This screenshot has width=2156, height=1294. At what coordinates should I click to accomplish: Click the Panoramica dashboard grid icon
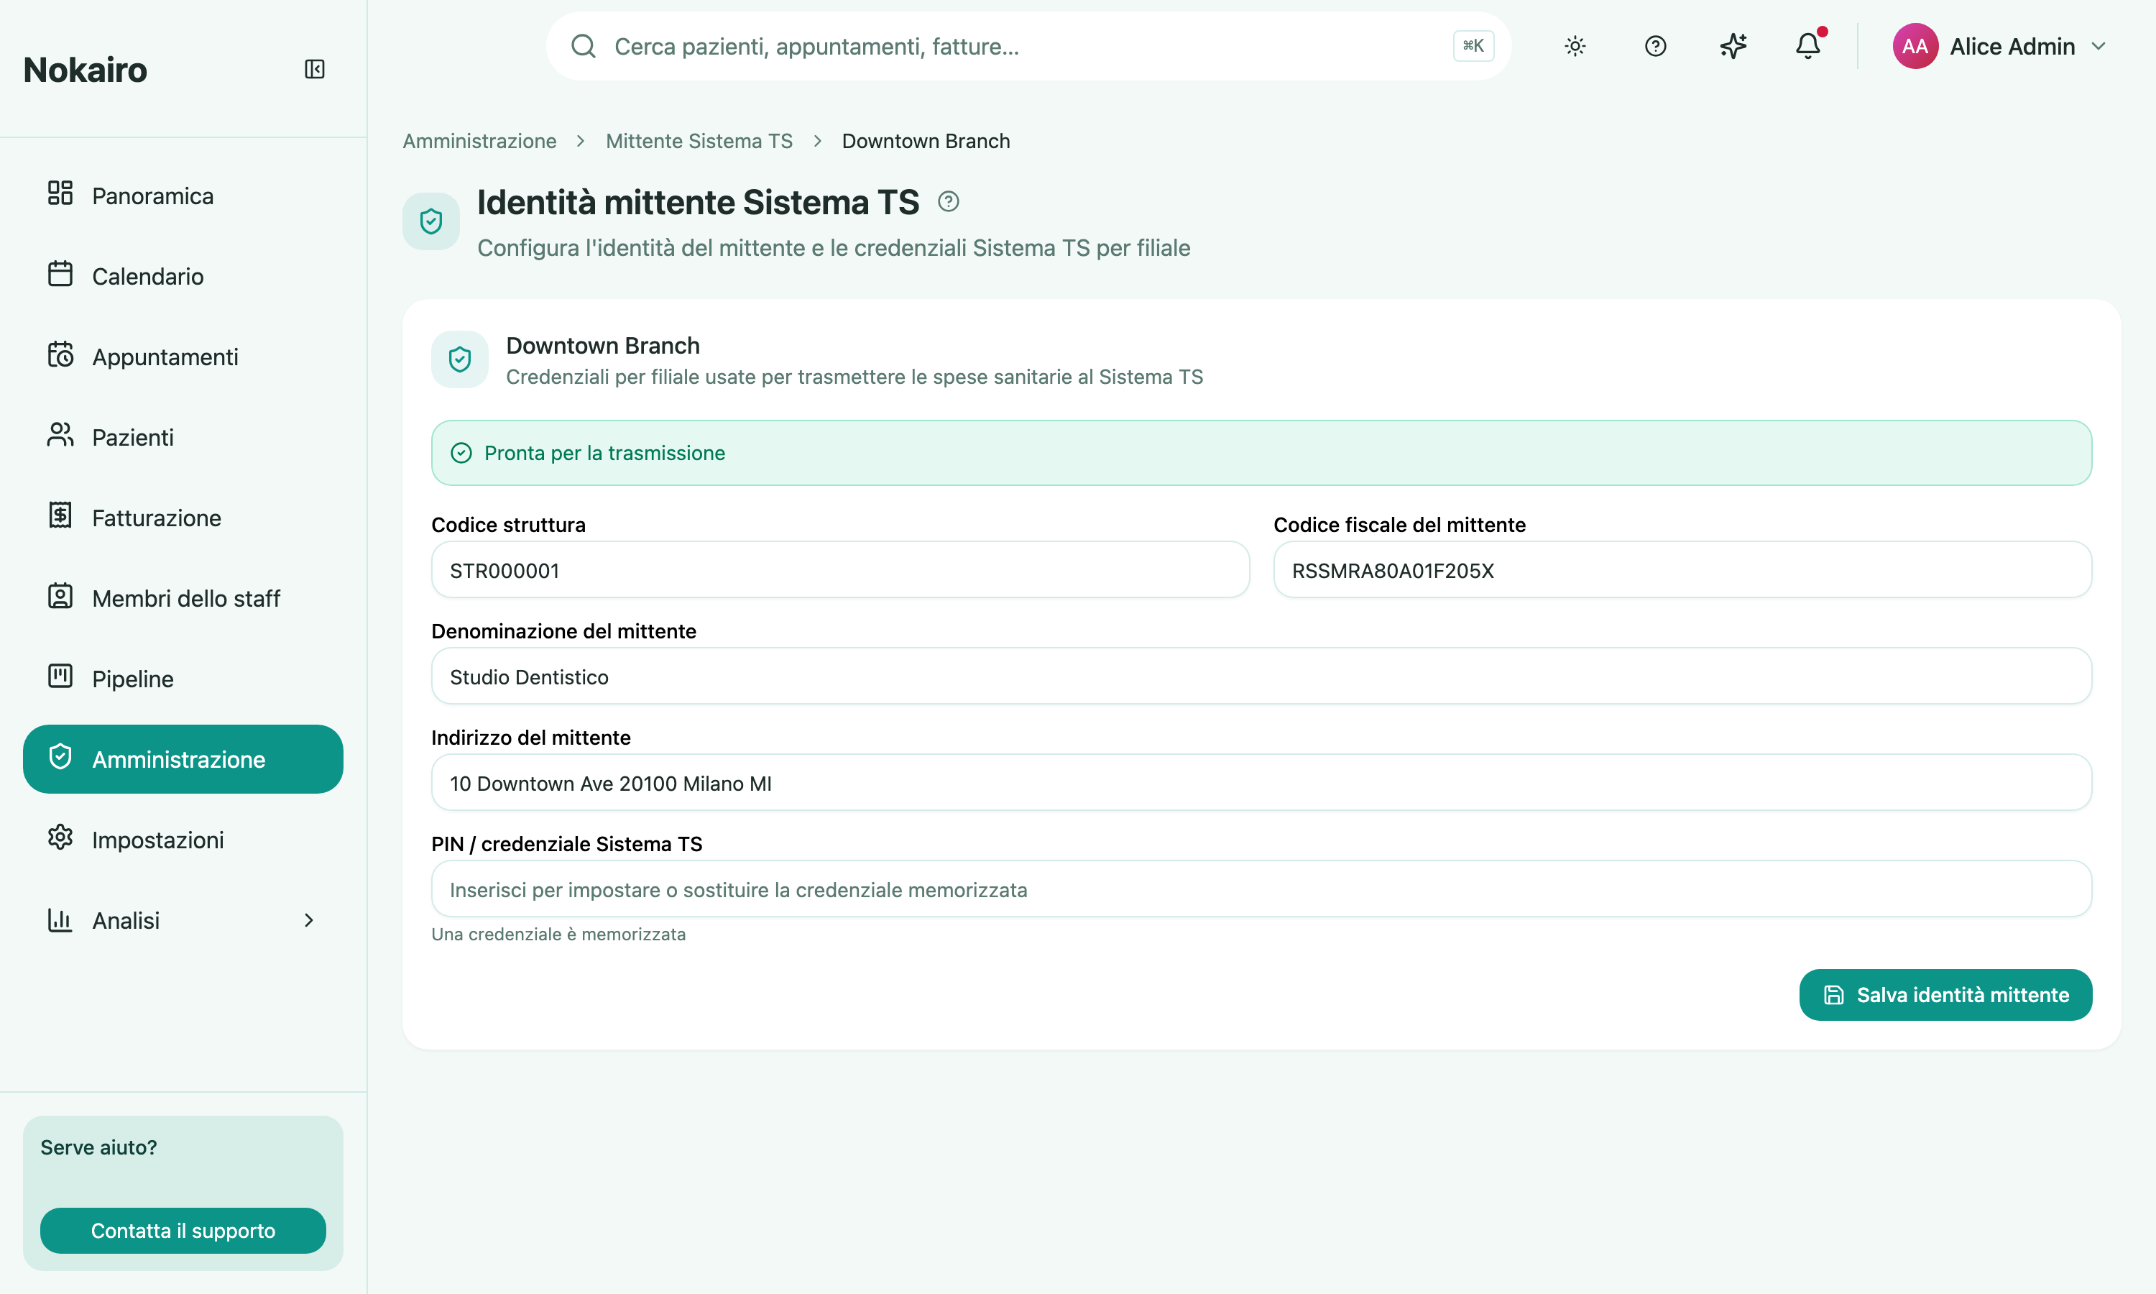[x=60, y=193]
